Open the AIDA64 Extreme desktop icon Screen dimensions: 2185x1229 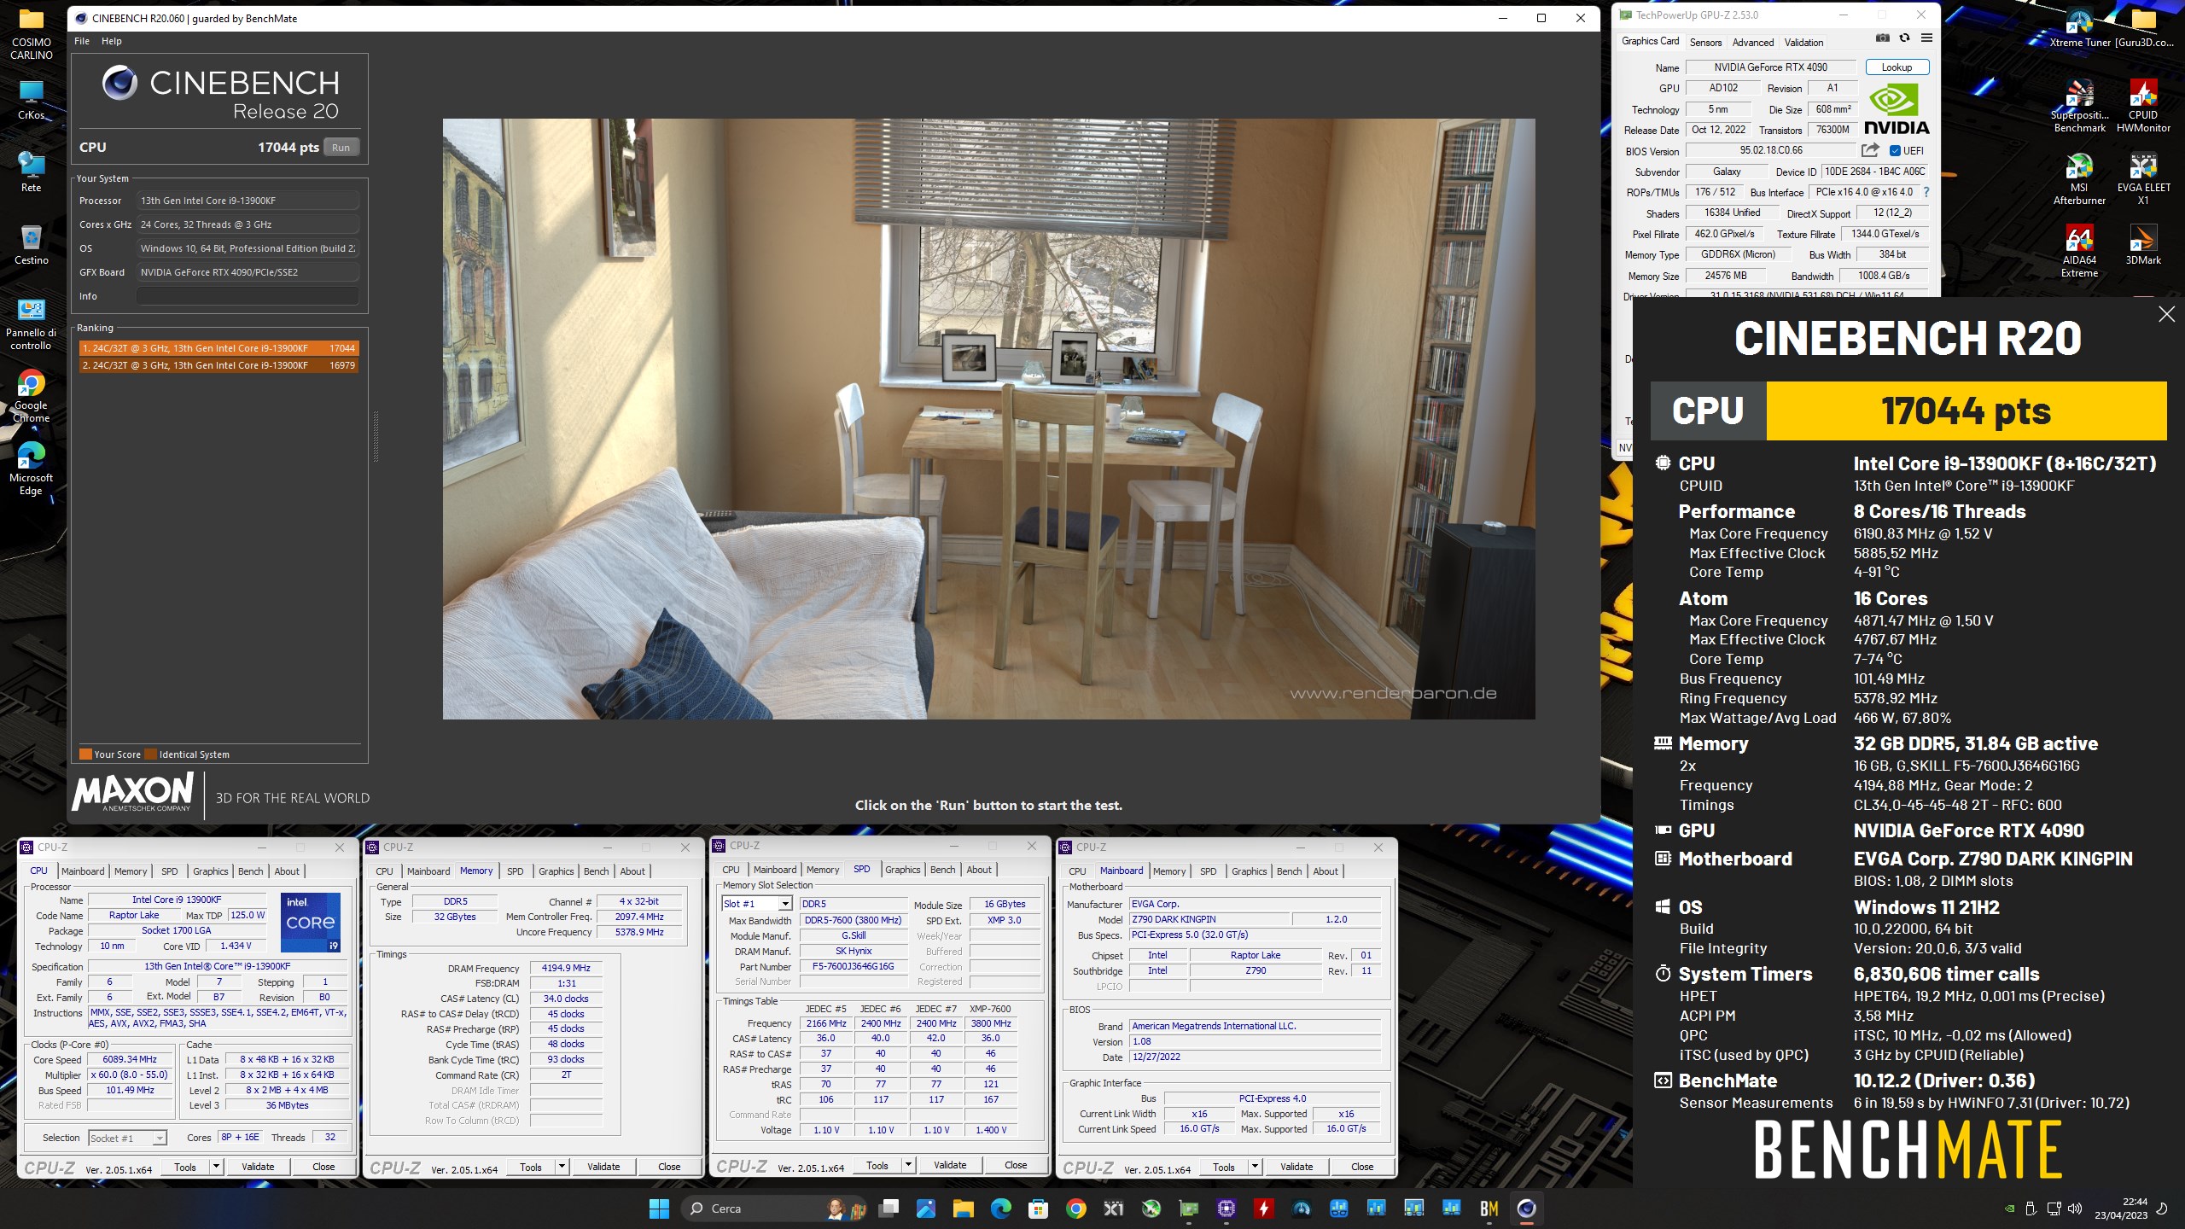pyautogui.click(x=2079, y=251)
